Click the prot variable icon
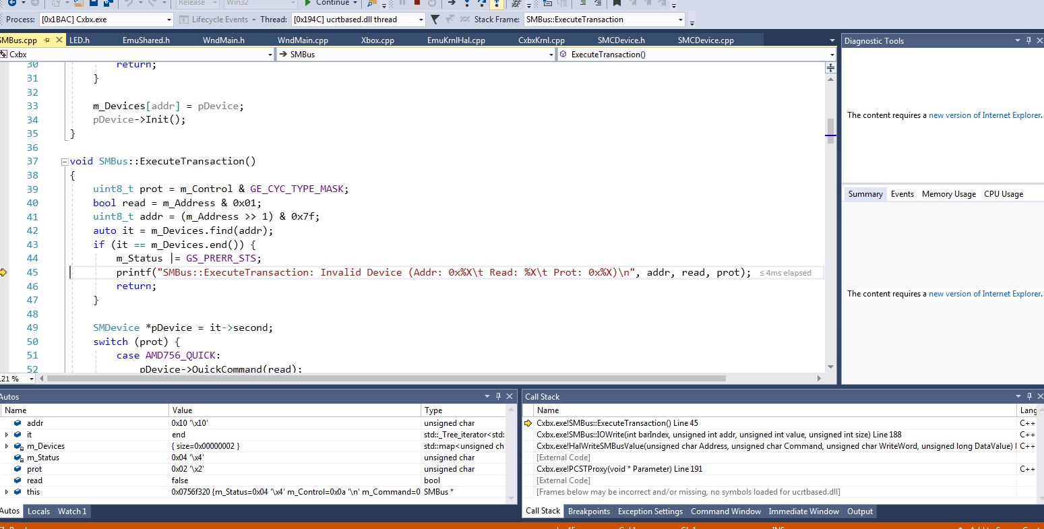Image resolution: width=1044 pixels, height=529 pixels. pos(18,469)
